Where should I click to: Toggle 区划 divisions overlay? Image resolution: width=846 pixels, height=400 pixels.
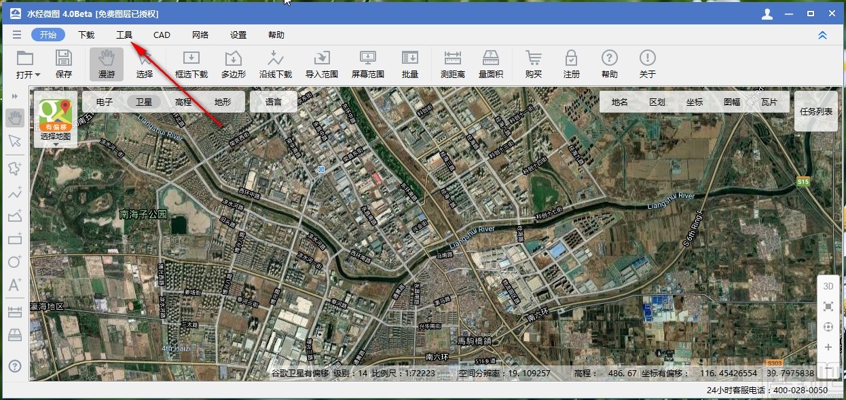pyautogui.click(x=657, y=102)
